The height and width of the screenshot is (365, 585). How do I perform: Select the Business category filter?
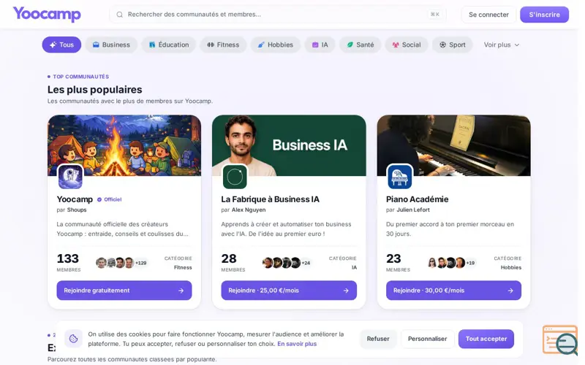point(111,45)
